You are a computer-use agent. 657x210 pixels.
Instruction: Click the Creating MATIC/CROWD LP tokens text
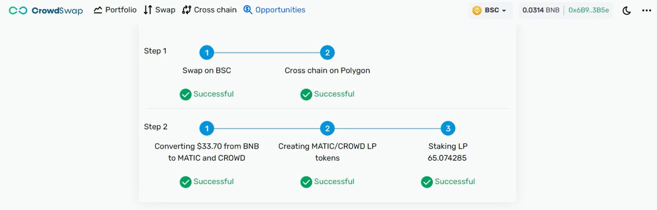point(327,152)
